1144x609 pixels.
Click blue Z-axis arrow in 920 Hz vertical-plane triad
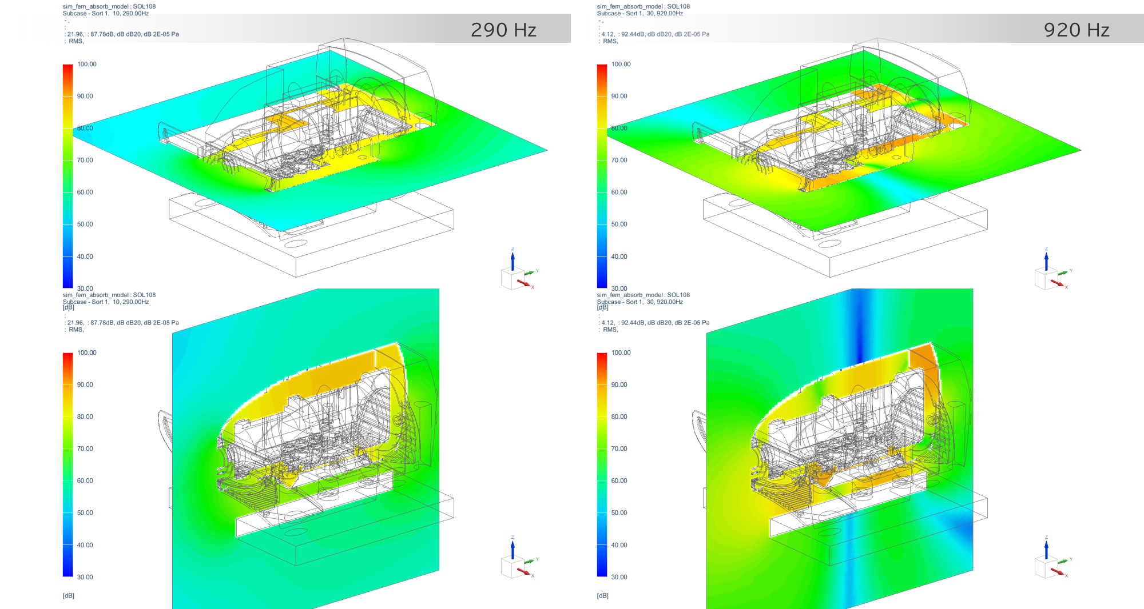pyautogui.click(x=1046, y=547)
